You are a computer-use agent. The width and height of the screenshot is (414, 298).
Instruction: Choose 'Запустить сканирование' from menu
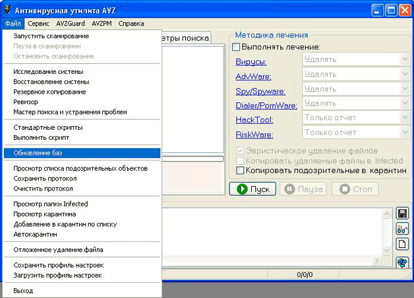82,36
